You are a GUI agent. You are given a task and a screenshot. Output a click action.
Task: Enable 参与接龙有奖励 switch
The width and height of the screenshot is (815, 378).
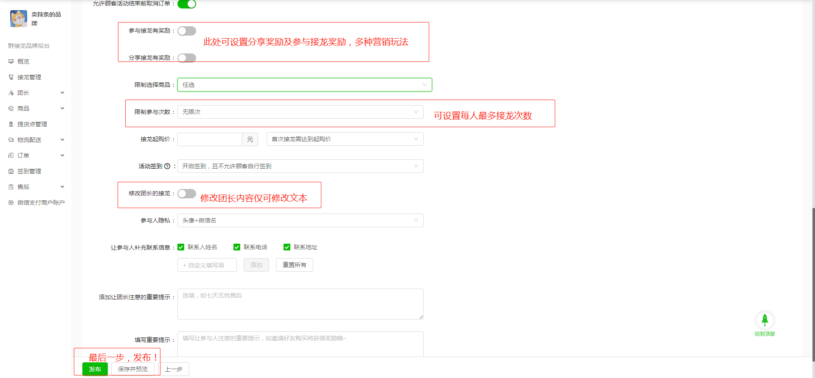point(187,31)
